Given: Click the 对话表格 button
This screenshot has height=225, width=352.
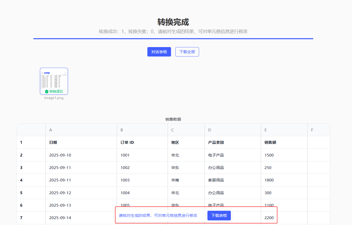Looking at the screenshot, I should point(159,52).
